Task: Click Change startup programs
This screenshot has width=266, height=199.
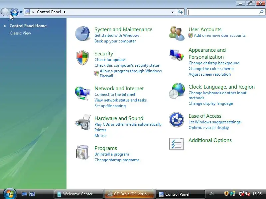Action: coord(117,160)
